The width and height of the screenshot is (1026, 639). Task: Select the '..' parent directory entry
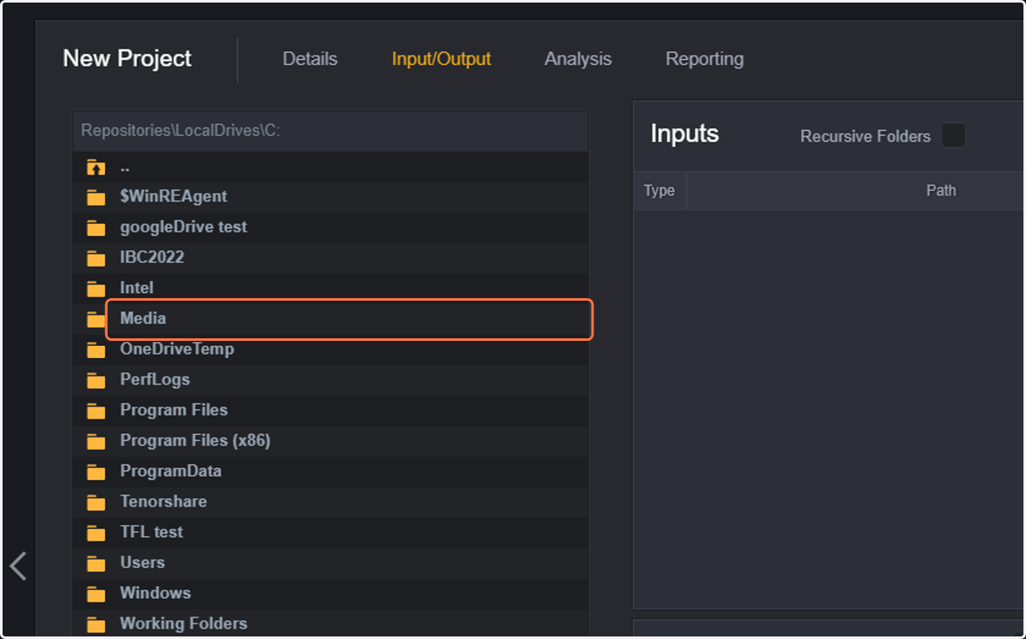coord(125,167)
